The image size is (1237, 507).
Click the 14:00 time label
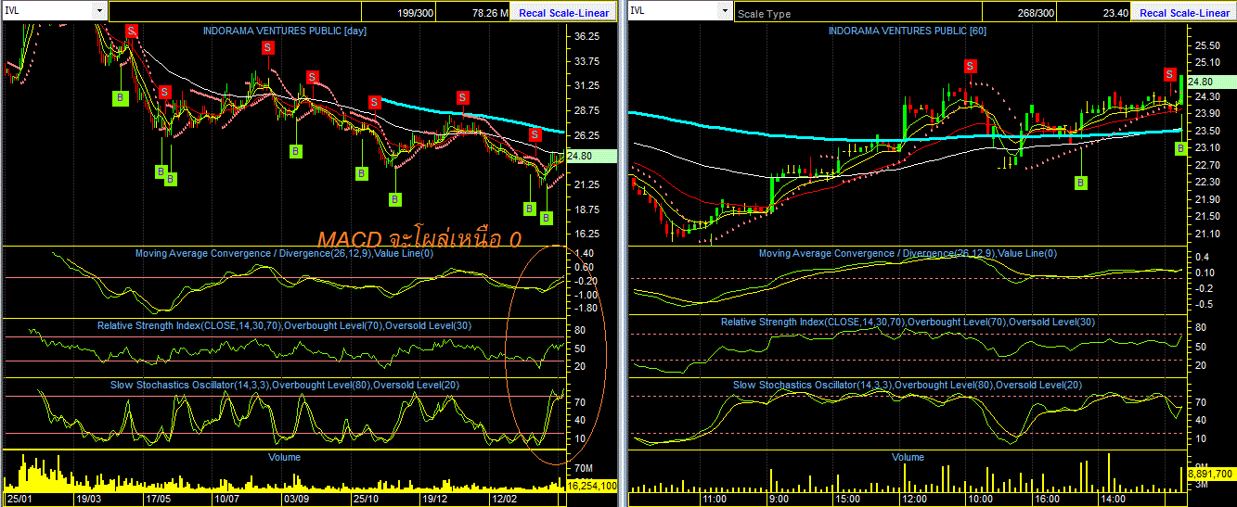[x=1113, y=499]
